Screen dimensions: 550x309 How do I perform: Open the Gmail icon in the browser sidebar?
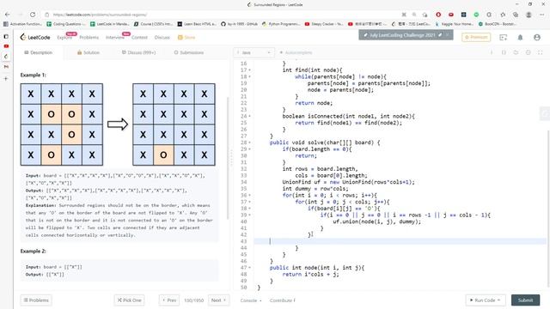pos(6,67)
